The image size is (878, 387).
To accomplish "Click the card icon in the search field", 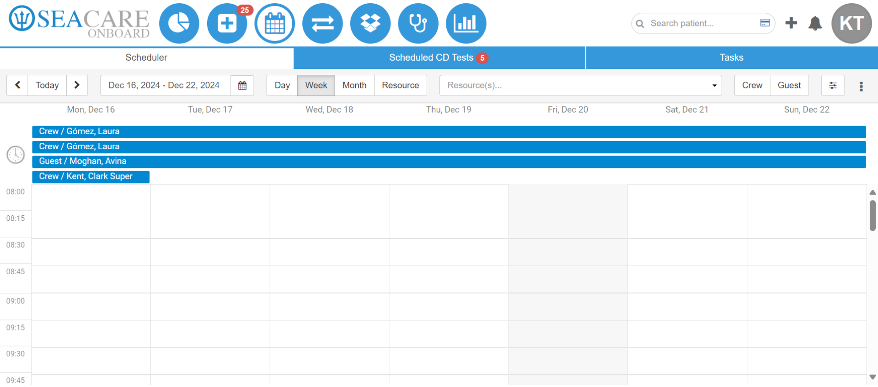I will click(x=765, y=23).
